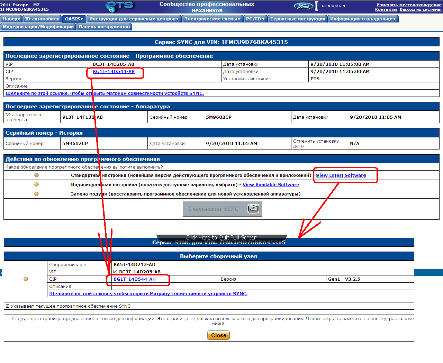The height and width of the screenshot is (363, 443).
Task: Select the BA5T-14D212-AD assembly radio button
Action: tap(26, 279)
